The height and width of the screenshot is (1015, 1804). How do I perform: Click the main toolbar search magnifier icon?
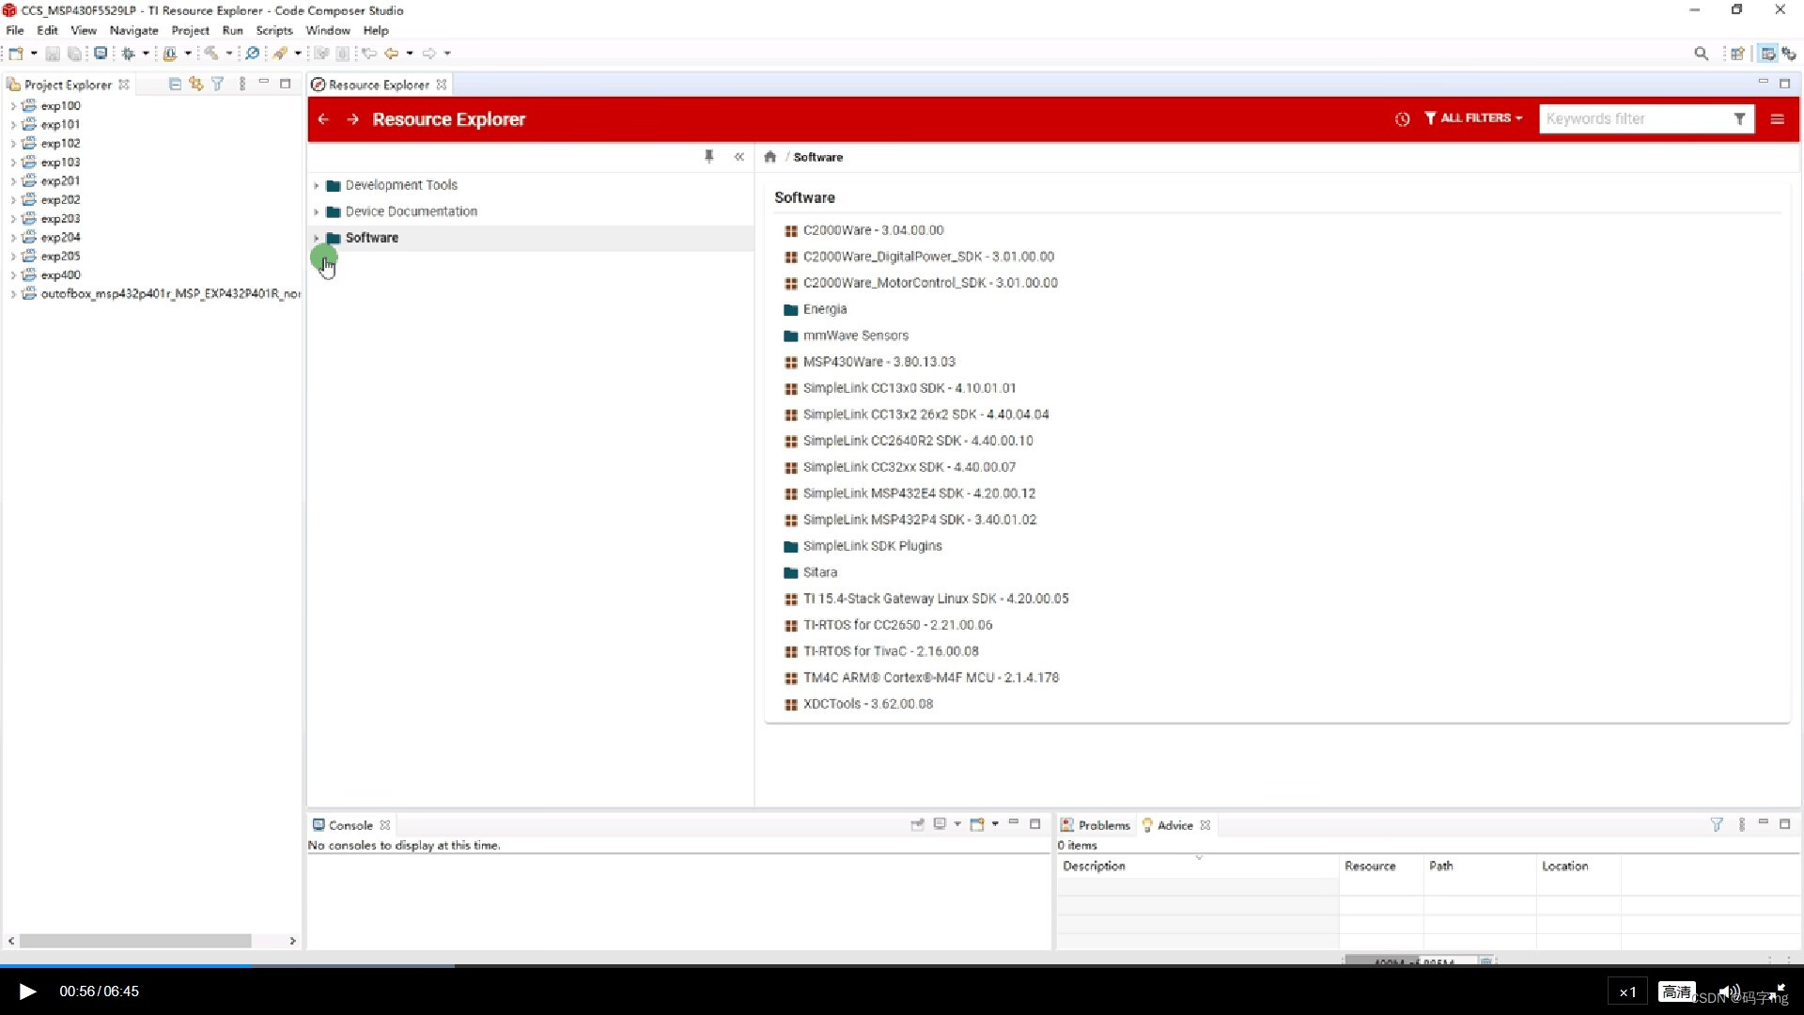(x=1701, y=54)
